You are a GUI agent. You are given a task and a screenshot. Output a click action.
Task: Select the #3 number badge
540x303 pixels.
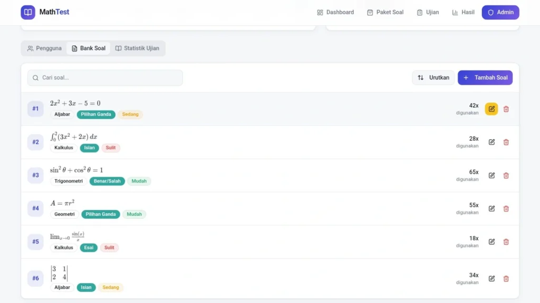(35, 175)
